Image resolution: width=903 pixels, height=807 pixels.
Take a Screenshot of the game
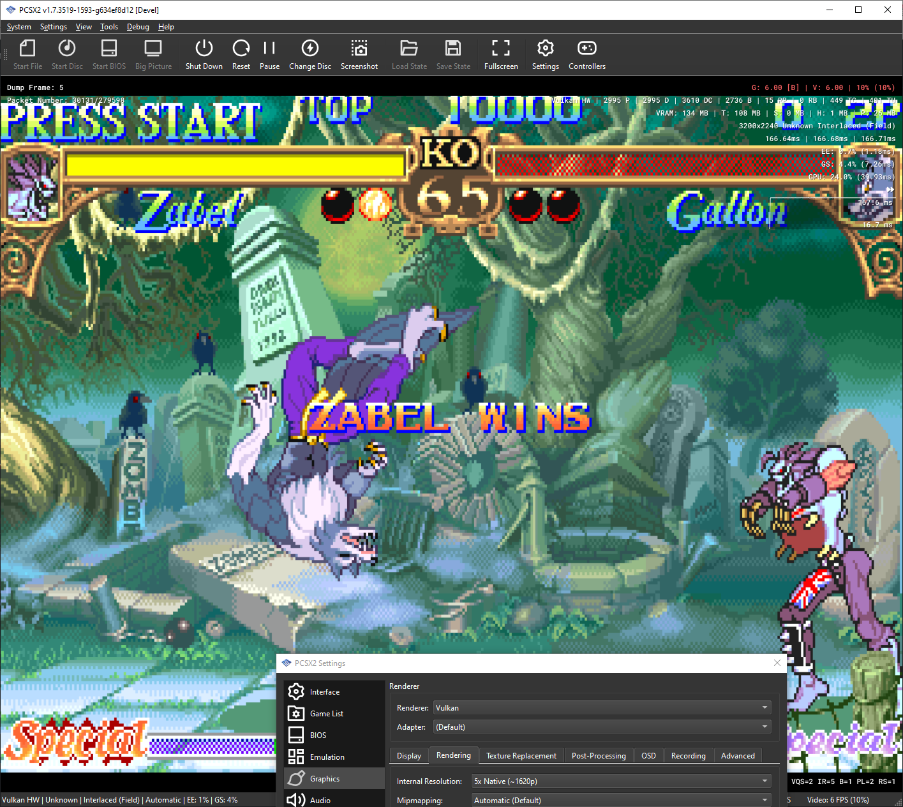(359, 55)
